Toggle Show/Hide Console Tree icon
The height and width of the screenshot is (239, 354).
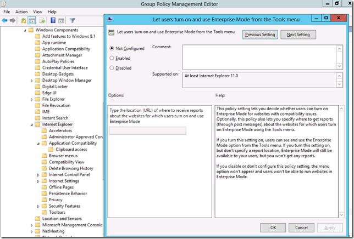click(32, 21)
